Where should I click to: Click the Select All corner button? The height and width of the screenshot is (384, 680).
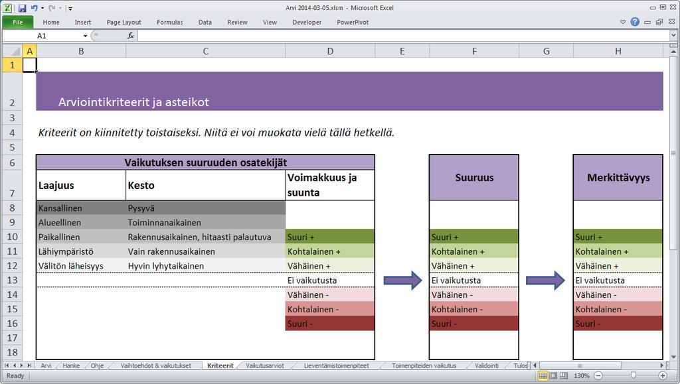coord(13,51)
